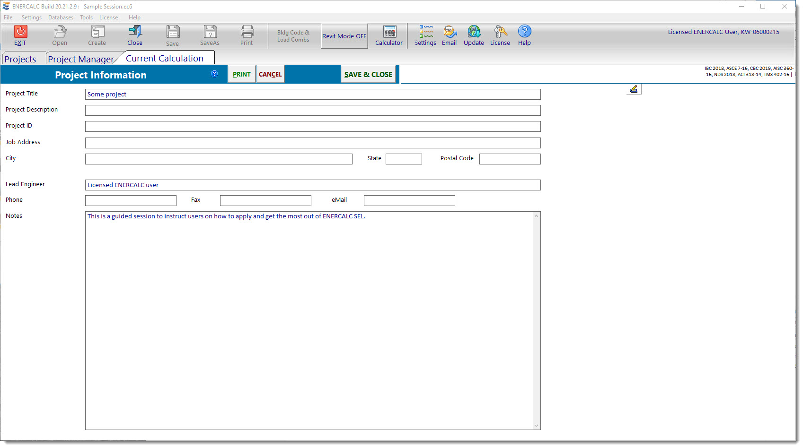Switch to the Projects tab

20,59
